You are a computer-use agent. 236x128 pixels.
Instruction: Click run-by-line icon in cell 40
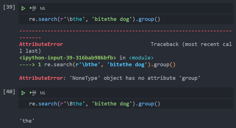[33, 93]
